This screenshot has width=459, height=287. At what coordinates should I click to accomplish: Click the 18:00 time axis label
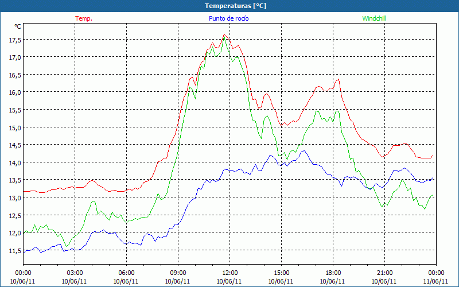(333, 273)
